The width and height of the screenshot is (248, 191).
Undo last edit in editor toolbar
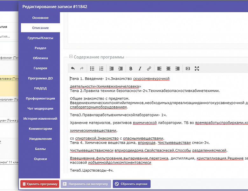[x=72, y=68]
